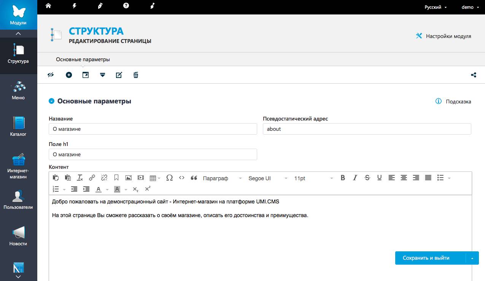Click the insert link chain icon
The image size is (485, 281).
pyautogui.click(x=92, y=178)
